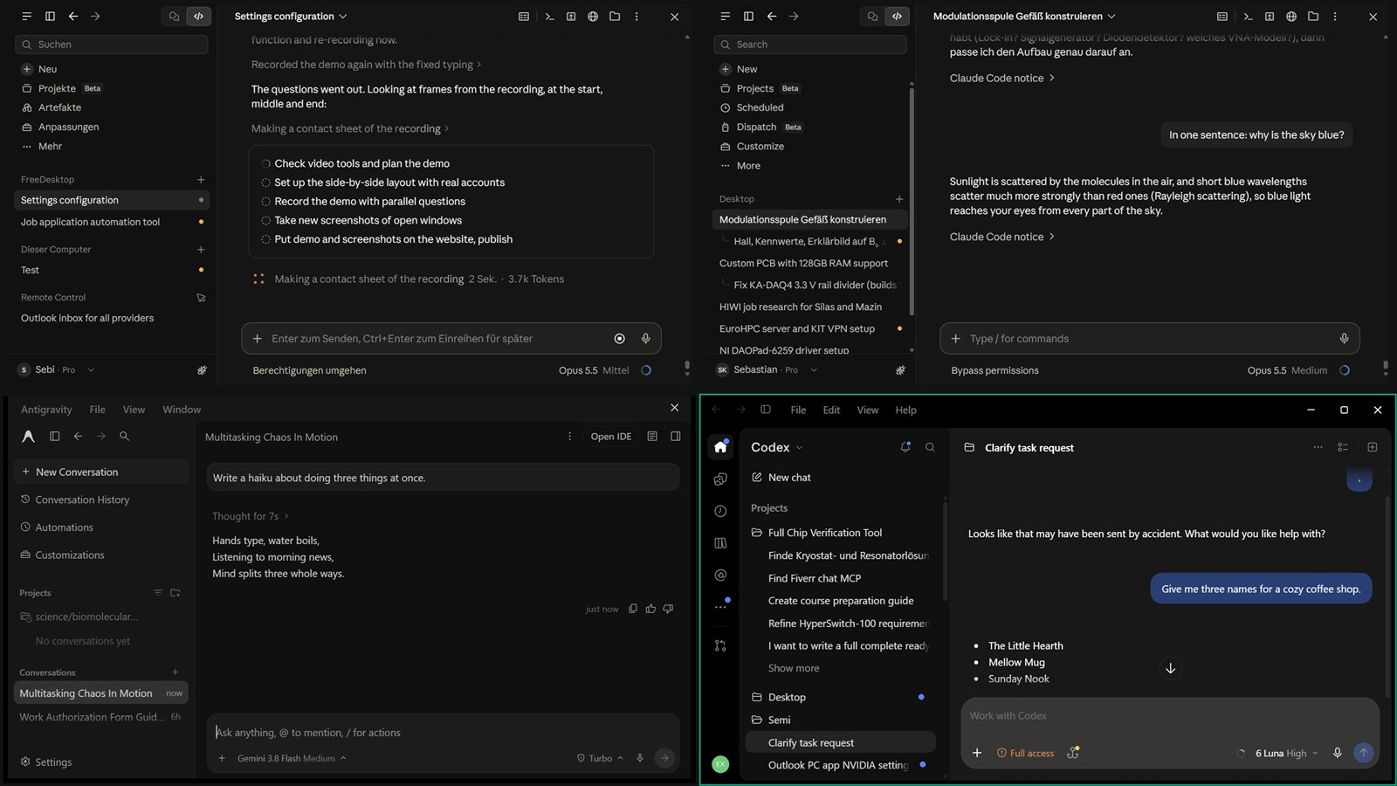
Task: Switch to chat mode in Modulationsspule window
Action: click(872, 17)
